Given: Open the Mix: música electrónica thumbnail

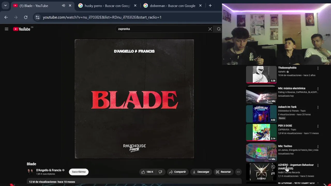Looking at the screenshot, I should [261, 95].
